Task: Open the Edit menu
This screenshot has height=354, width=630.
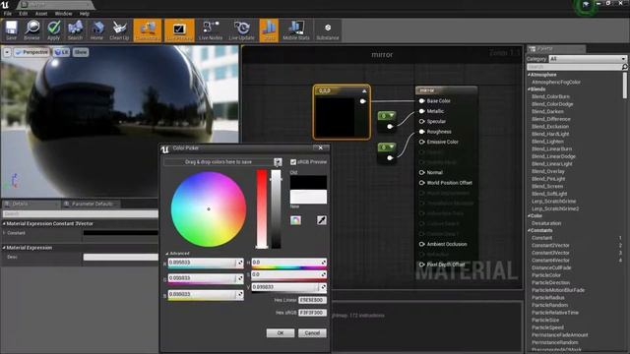Action: pyautogui.click(x=24, y=14)
